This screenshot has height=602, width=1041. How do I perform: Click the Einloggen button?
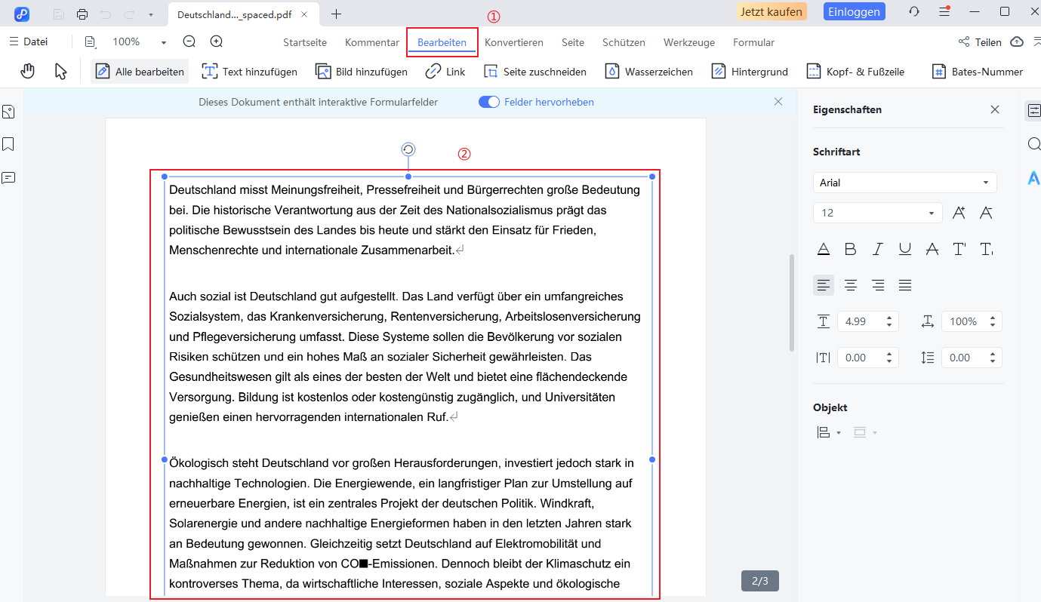[x=853, y=11]
